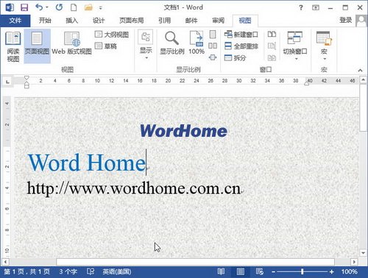Collapse the ribbon with the chevron
The width and height of the screenshot is (368, 278).
click(360, 71)
